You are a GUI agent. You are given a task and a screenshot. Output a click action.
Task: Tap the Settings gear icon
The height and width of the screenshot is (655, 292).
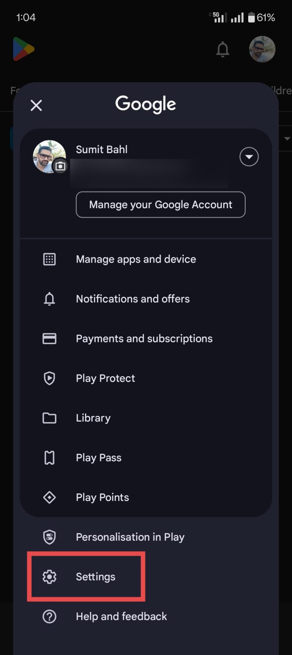pos(49,577)
